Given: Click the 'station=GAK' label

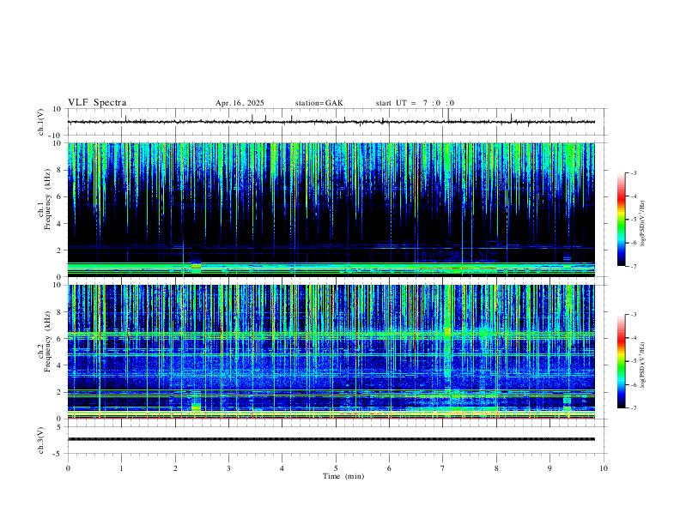Looking at the screenshot, I should [x=319, y=103].
